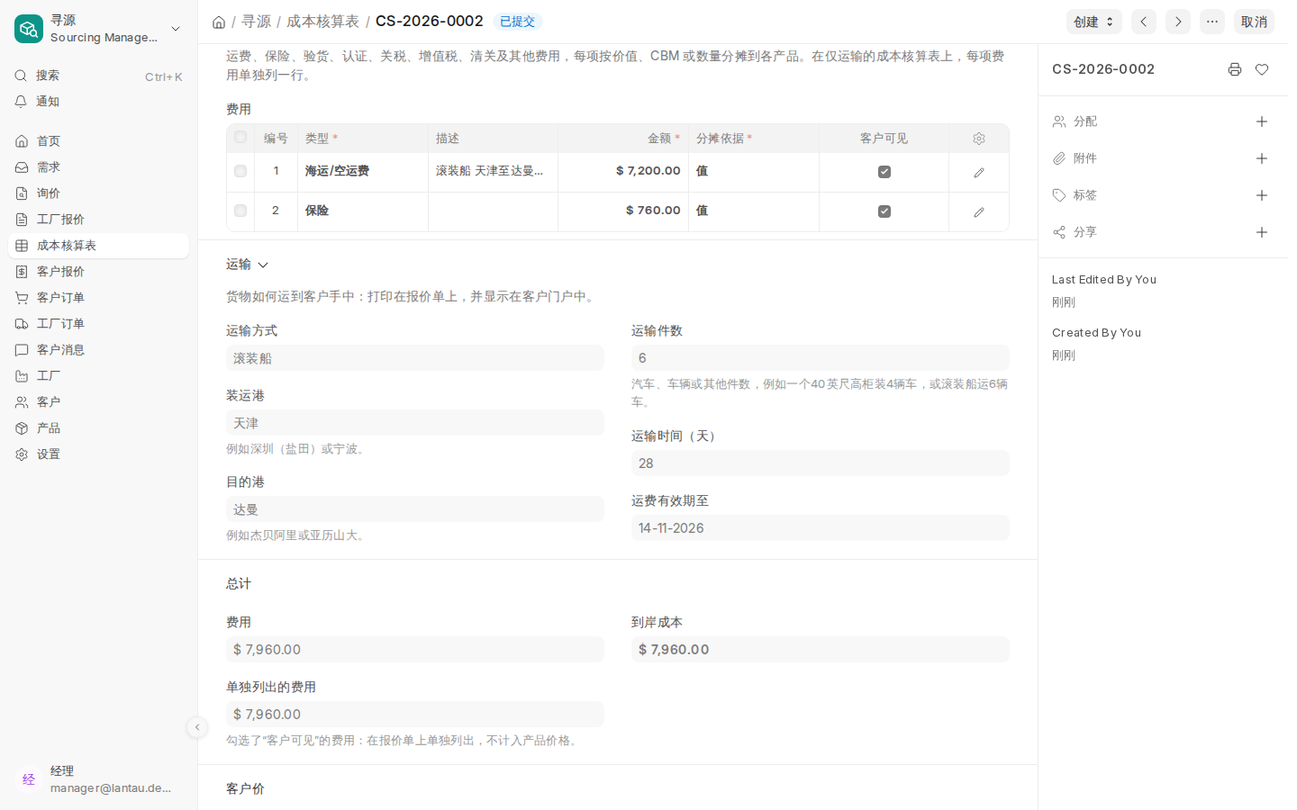Go to previous record arrow

1144,22
